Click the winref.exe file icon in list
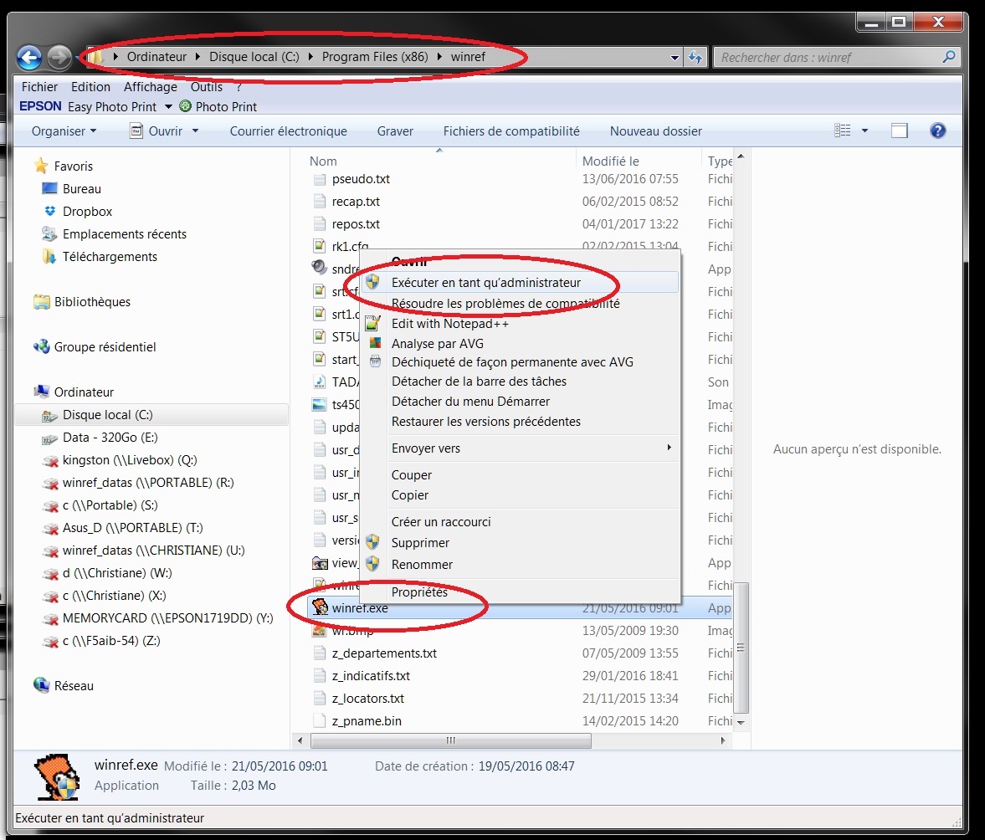985x840 pixels. pos(320,607)
